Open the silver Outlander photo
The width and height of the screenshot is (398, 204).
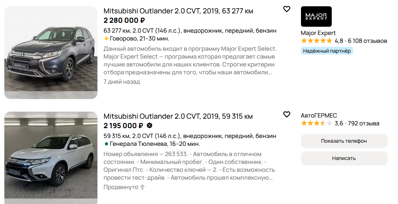(50, 158)
